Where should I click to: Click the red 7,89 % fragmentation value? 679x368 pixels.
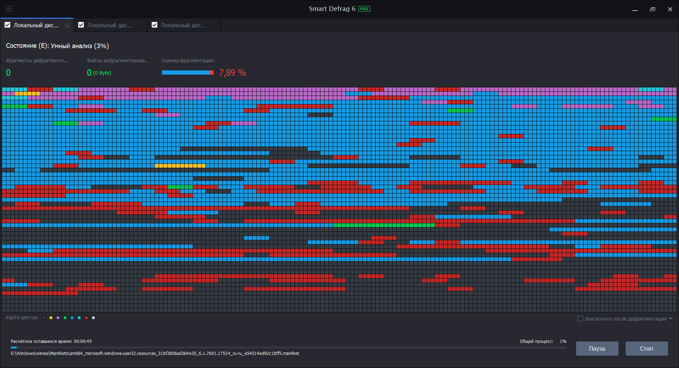pyautogui.click(x=232, y=72)
